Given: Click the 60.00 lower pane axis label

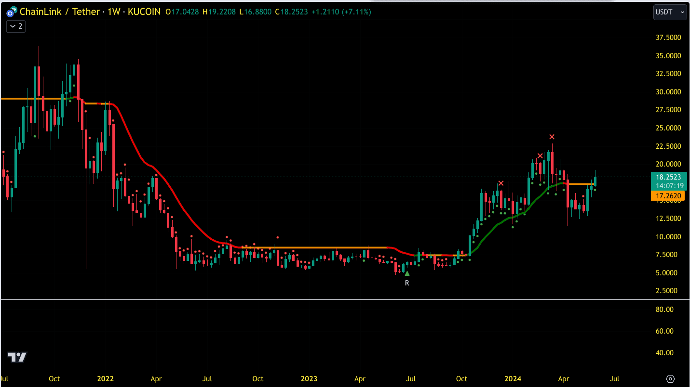Looking at the screenshot, I should pos(665,331).
